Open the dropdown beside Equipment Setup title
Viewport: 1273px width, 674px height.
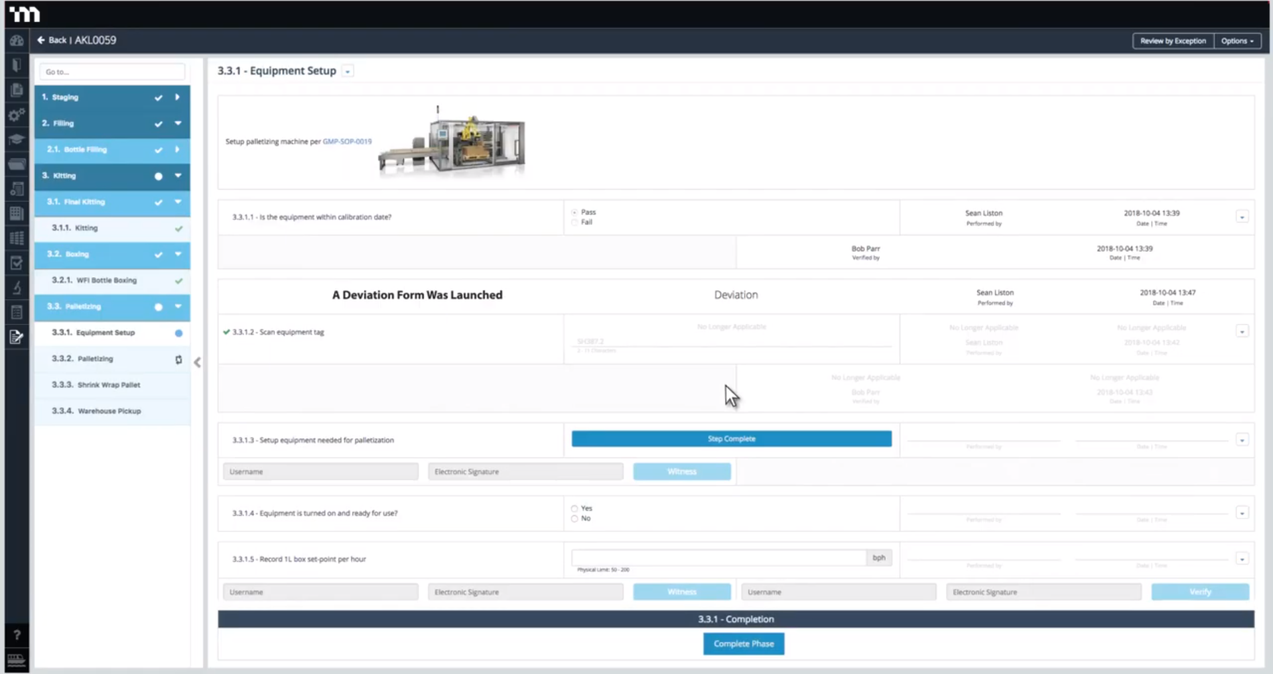click(348, 71)
